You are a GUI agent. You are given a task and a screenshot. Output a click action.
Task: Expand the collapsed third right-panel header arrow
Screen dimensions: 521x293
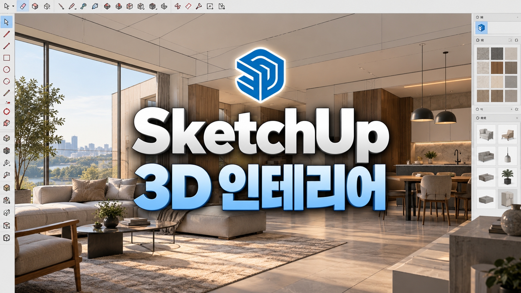click(511, 109)
